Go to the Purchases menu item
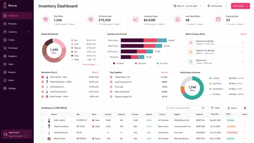Image resolution: width=254 pixels, height=143 pixels. [x=17, y=48]
